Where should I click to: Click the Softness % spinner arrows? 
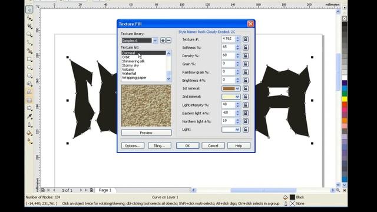237,48
